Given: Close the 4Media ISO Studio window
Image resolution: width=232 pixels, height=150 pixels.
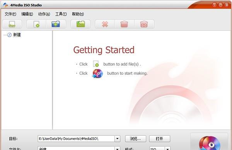Looking at the screenshot, I should point(227,5).
